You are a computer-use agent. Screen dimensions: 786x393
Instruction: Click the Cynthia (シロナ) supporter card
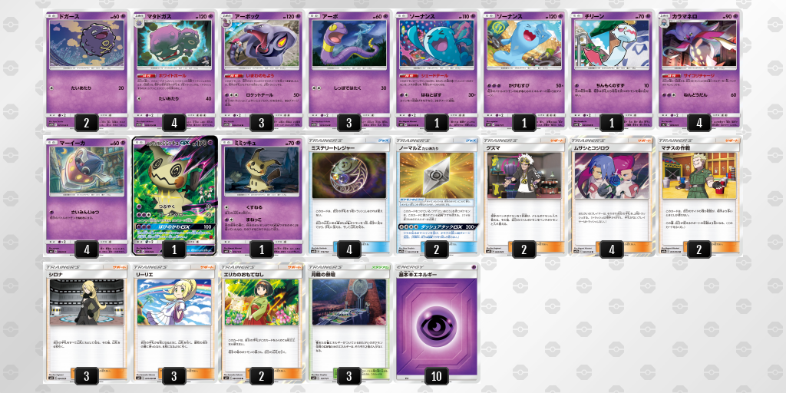pos(86,322)
